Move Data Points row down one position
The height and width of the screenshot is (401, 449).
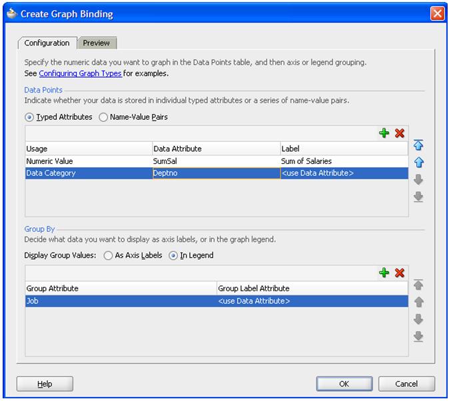(x=419, y=180)
